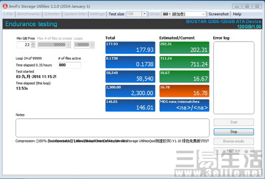
Task: Click the MD5 runs/mismatches tile
Action: (x=184, y=105)
